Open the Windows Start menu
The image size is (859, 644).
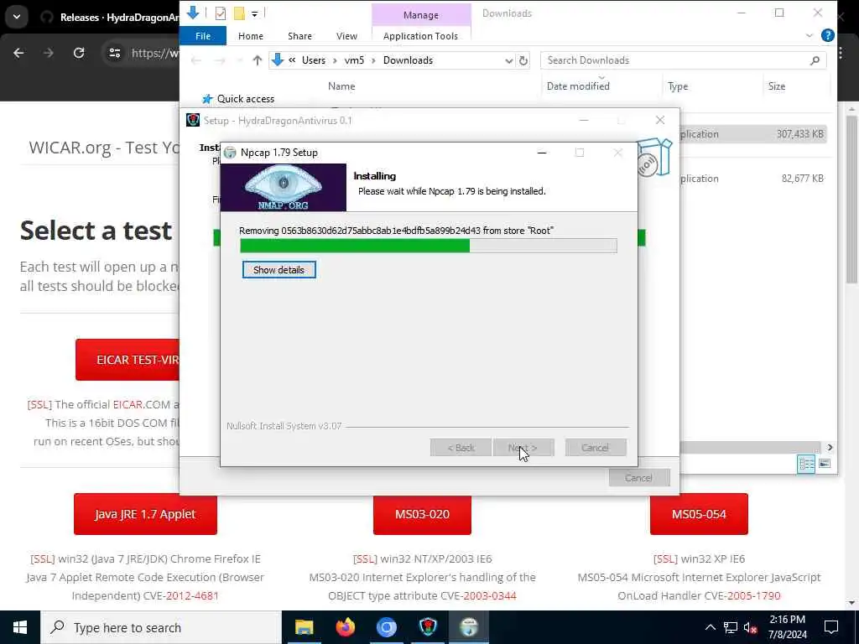coord(20,627)
